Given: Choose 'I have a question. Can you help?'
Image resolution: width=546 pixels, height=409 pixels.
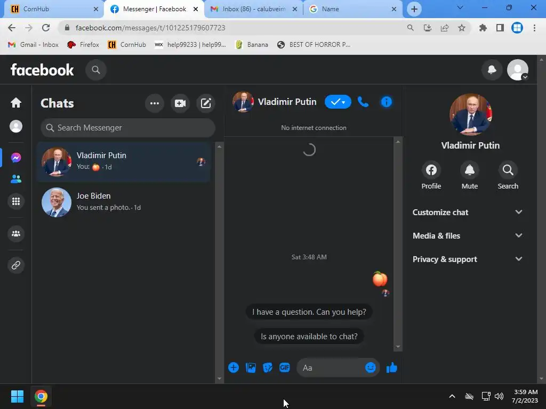Looking at the screenshot, I should (x=309, y=312).
